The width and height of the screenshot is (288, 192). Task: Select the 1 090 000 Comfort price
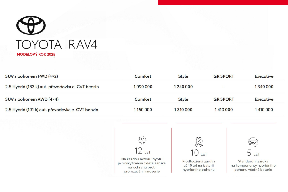pos(143,87)
